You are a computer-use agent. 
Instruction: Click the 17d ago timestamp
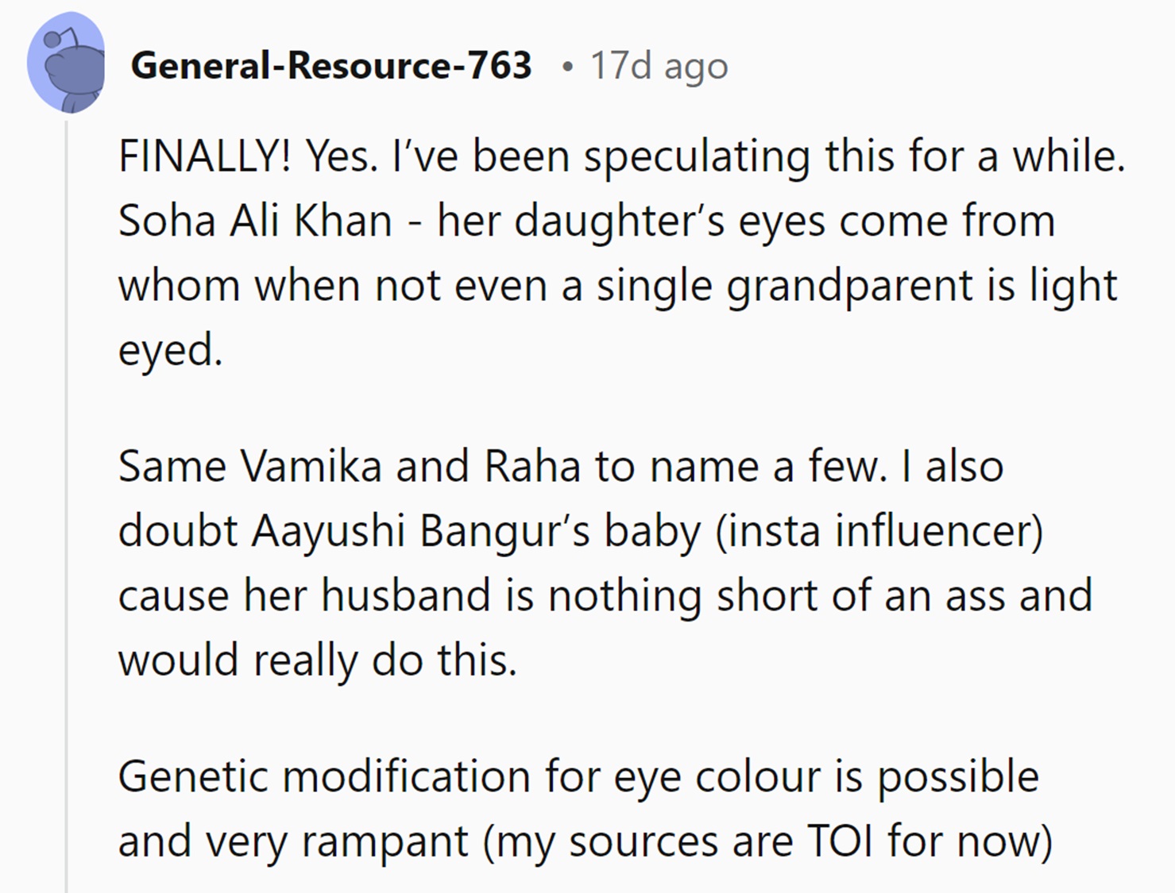point(659,66)
